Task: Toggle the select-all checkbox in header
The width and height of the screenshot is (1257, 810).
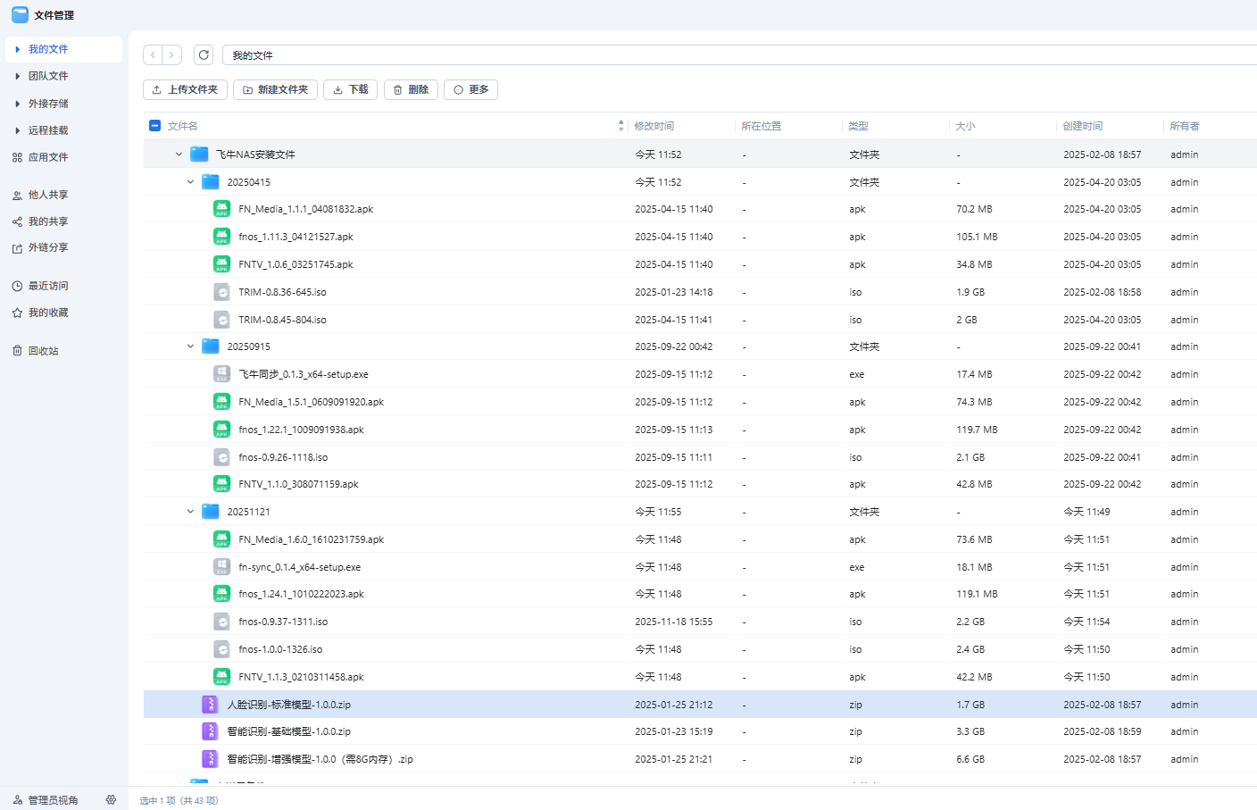Action: pos(155,126)
